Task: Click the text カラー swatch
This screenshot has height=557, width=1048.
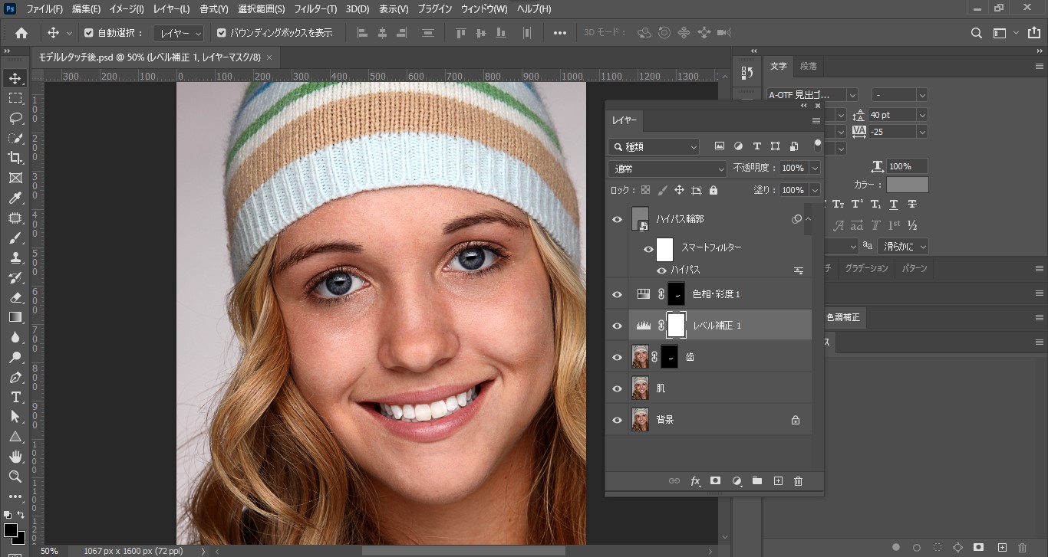Action: [907, 185]
